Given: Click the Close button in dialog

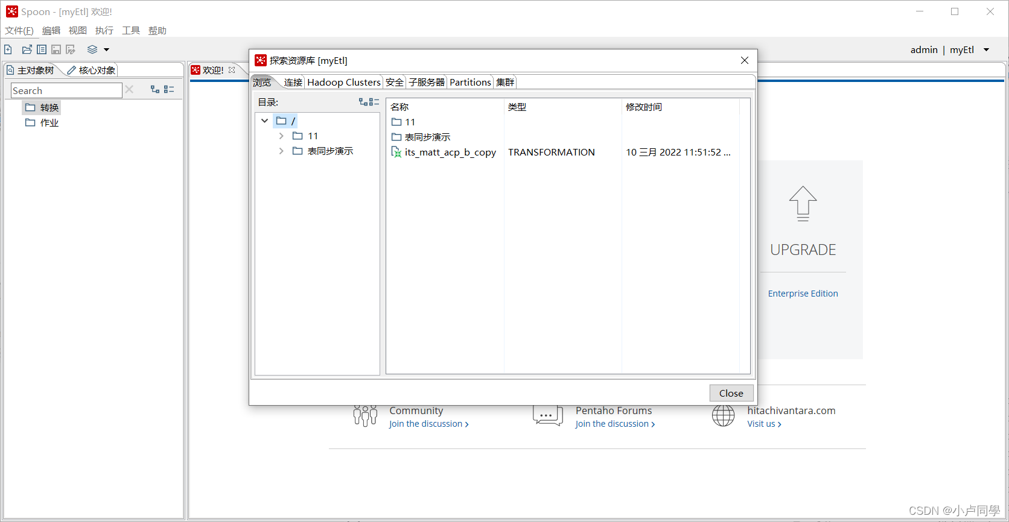Looking at the screenshot, I should 731,393.
